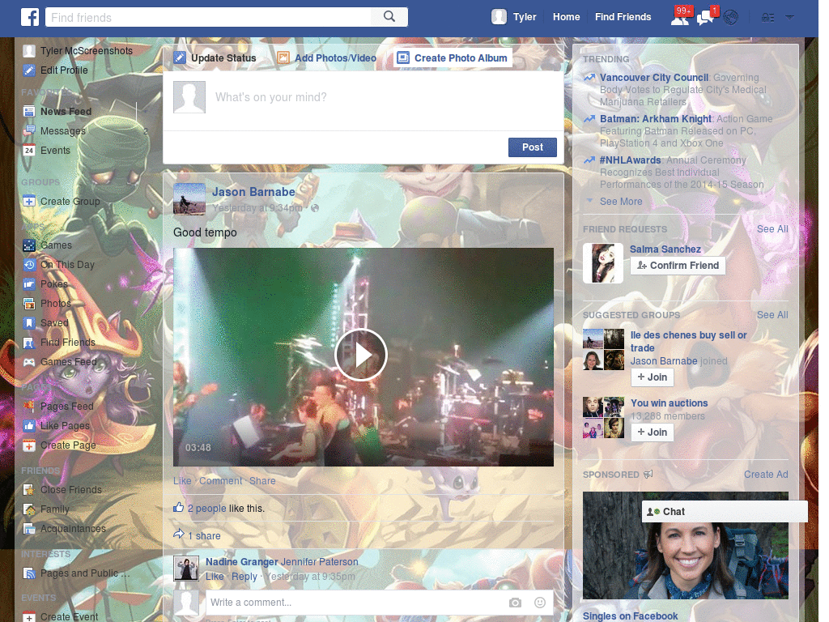Open Pages and Public interests item

pyautogui.click(x=77, y=573)
